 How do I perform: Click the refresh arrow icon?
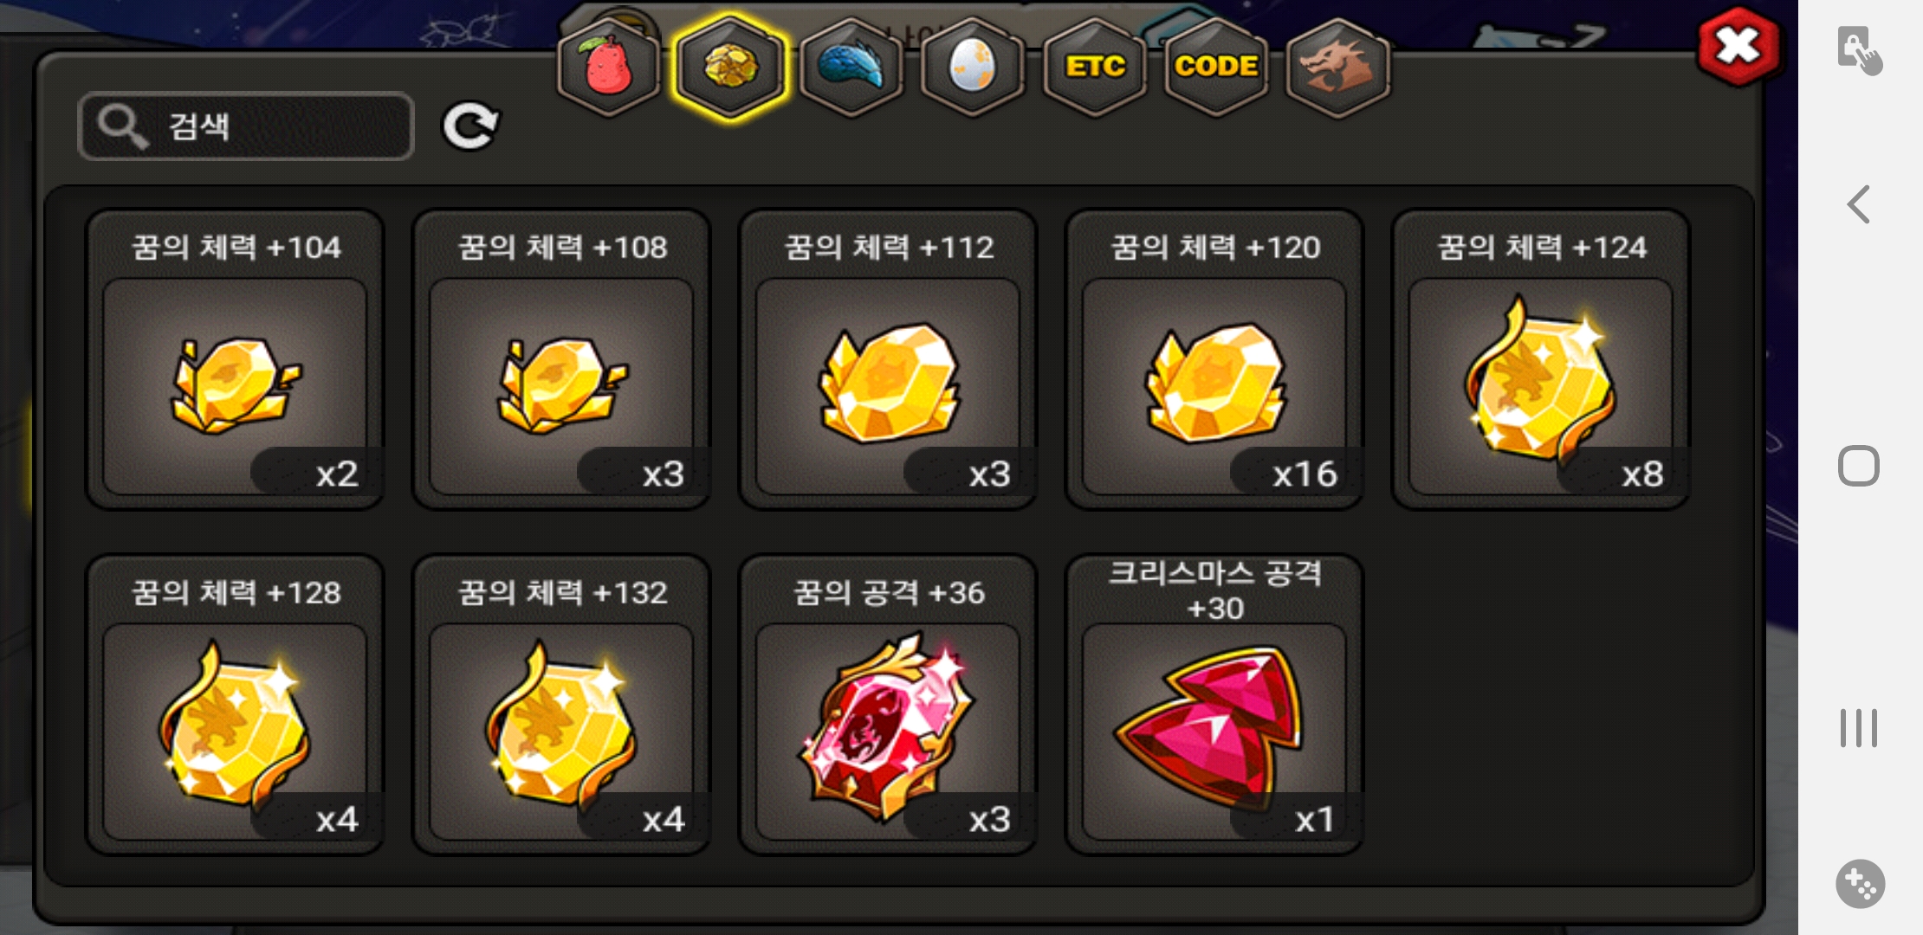pyautogui.click(x=470, y=126)
